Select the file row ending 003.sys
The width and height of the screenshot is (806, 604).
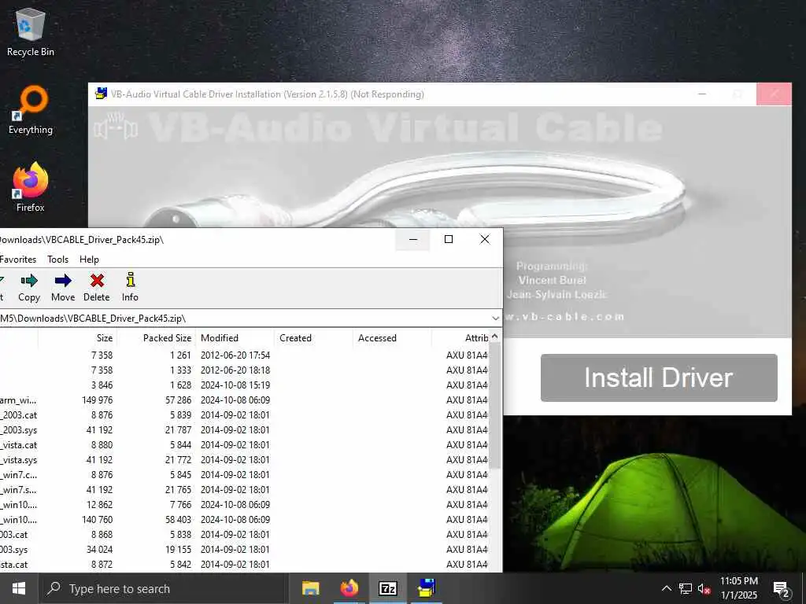coord(244,549)
